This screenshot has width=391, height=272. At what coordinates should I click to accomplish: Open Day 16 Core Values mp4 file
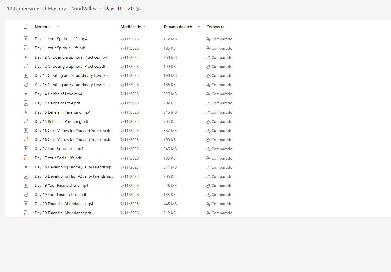pyautogui.click(x=74, y=131)
